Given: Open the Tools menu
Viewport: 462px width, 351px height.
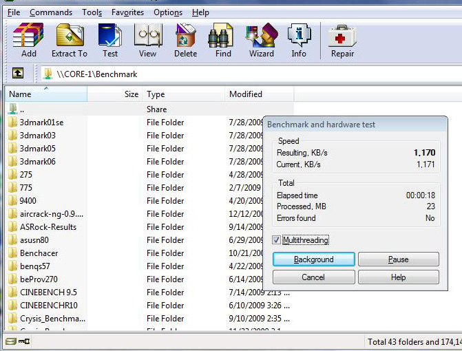Looking at the screenshot, I should [x=92, y=12].
